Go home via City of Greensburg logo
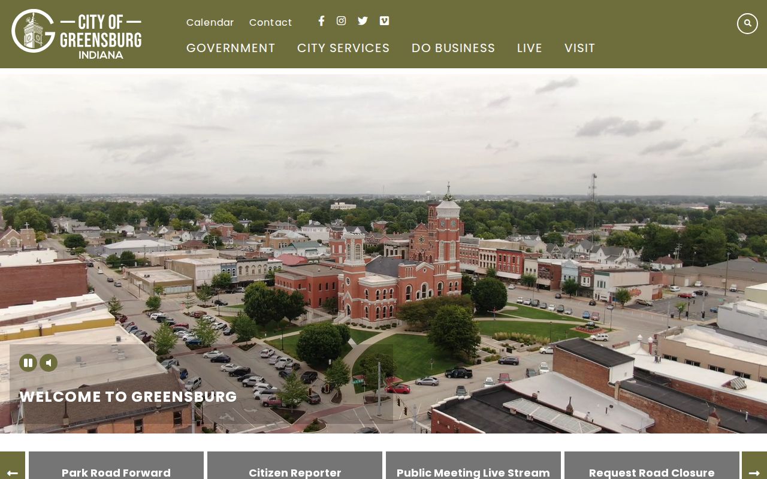The height and width of the screenshot is (479, 767). [x=76, y=34]
